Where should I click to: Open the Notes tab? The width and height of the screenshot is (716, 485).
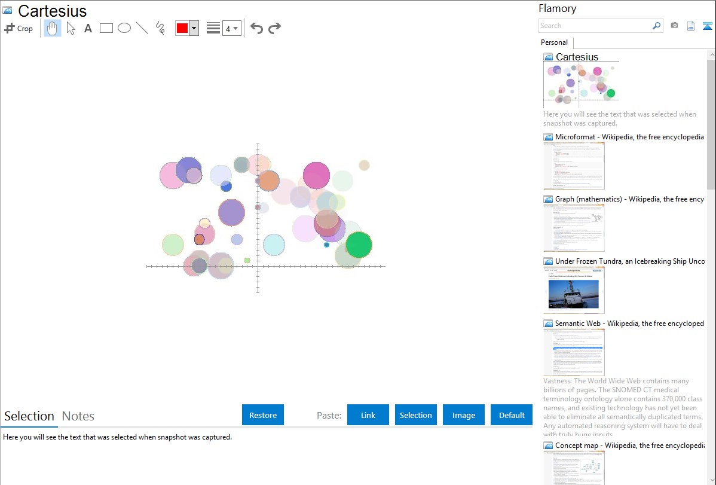tap(78, 416)
